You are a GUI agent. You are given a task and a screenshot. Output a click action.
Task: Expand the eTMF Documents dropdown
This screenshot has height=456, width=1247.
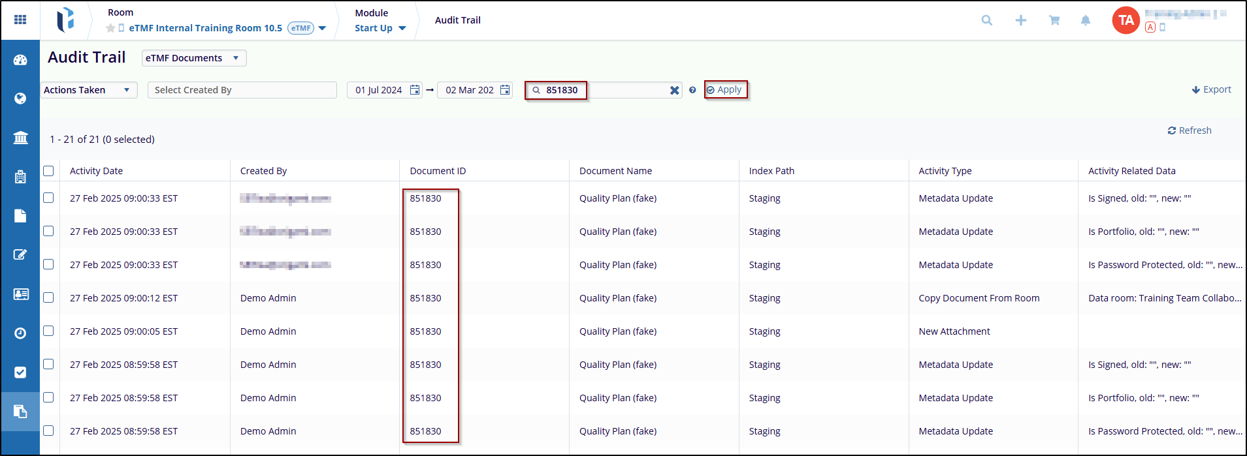(193, 58)
